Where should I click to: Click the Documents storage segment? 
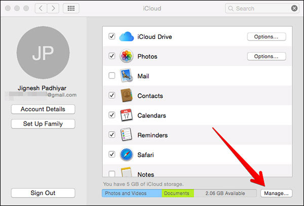[x=178, y=193]
